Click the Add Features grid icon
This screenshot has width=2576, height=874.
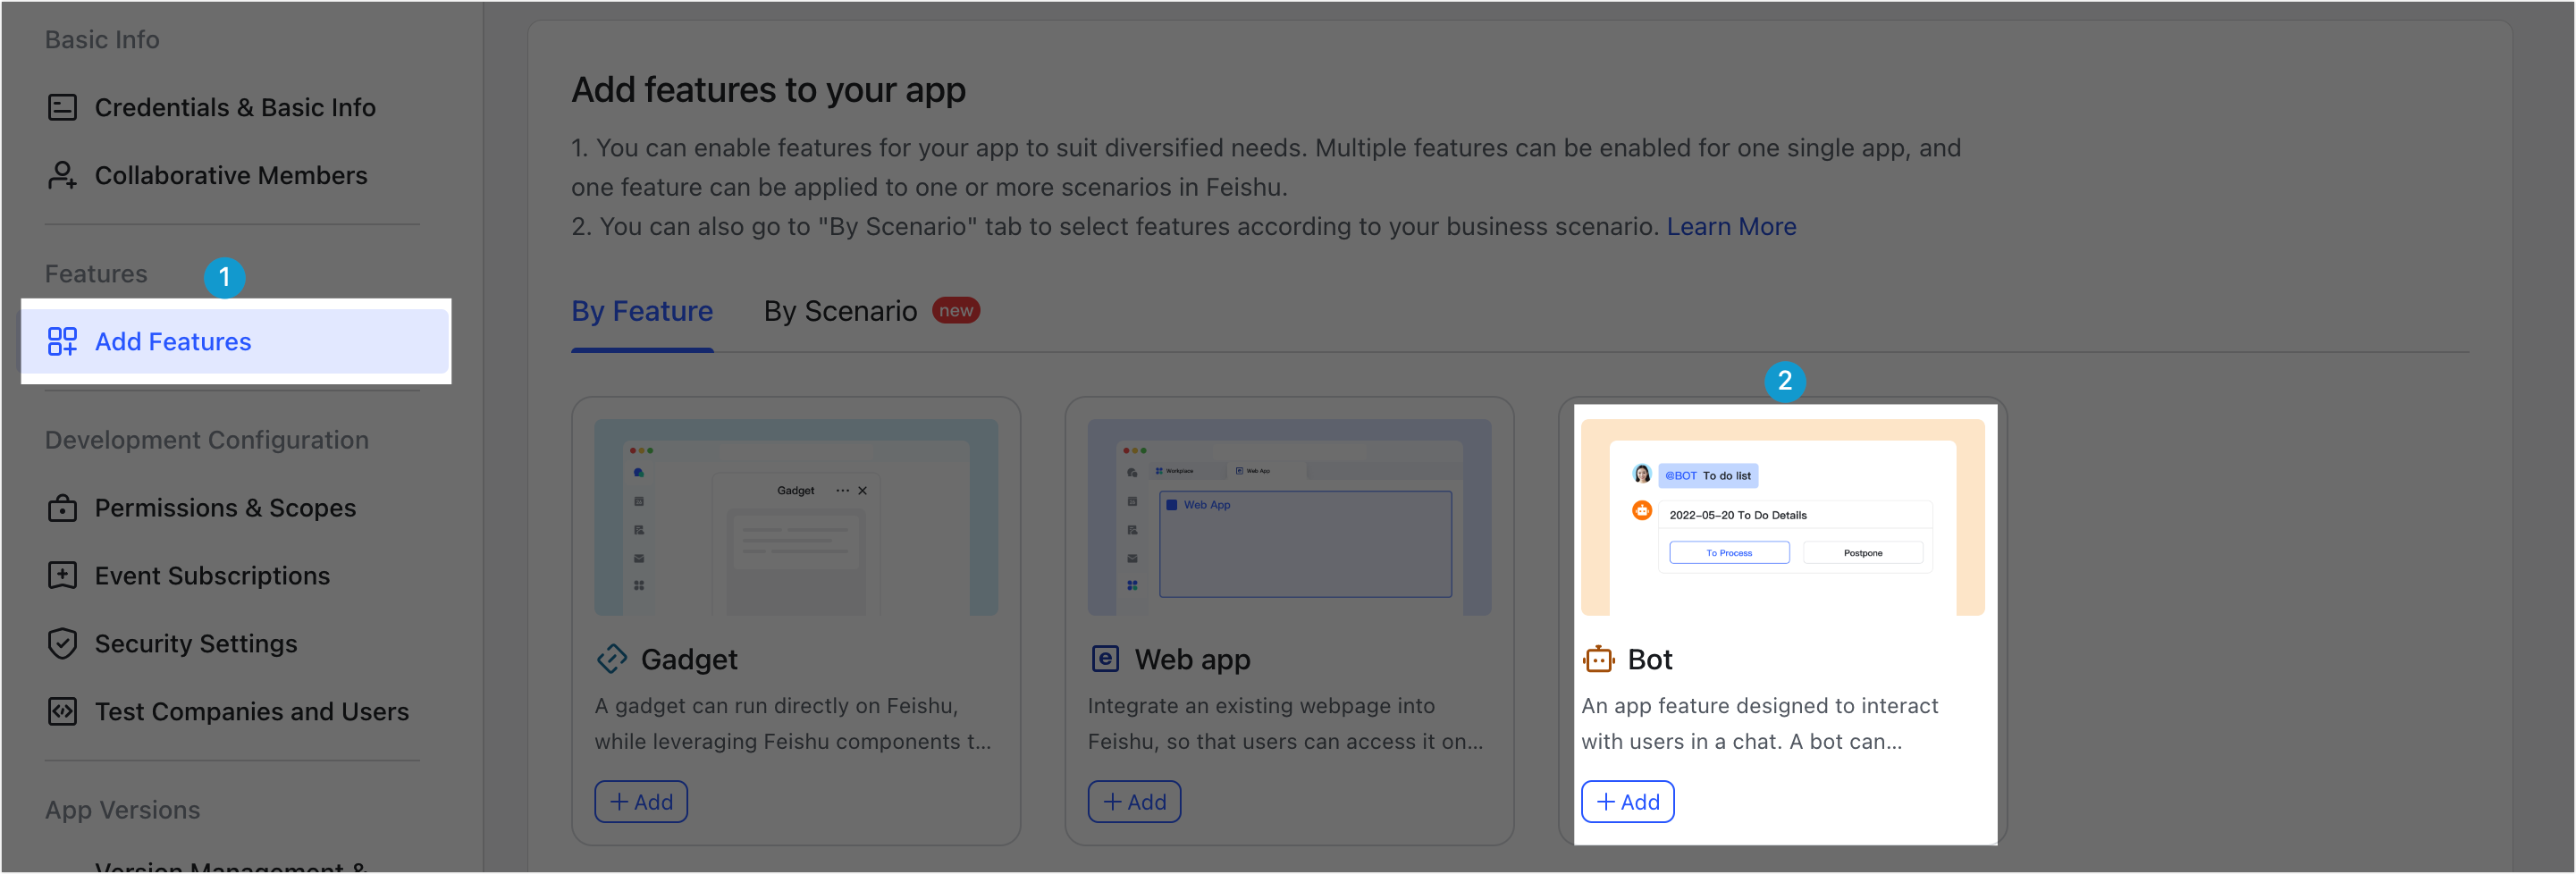click(62, 341)
